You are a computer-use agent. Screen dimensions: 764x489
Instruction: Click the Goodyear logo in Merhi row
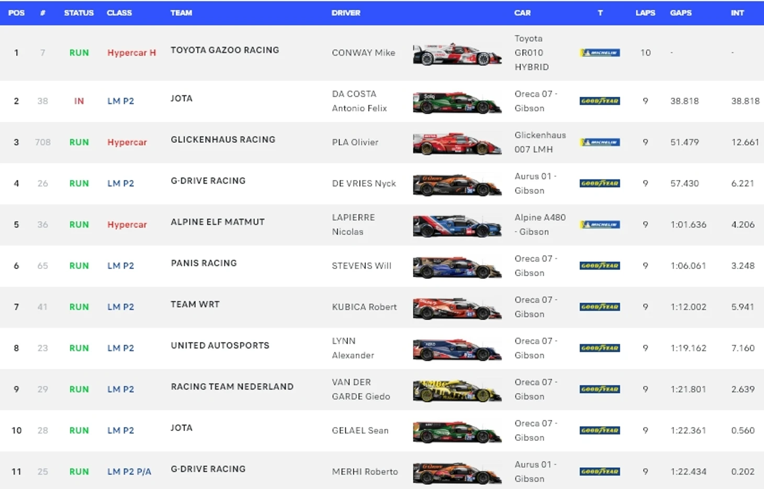pos(600,472)
